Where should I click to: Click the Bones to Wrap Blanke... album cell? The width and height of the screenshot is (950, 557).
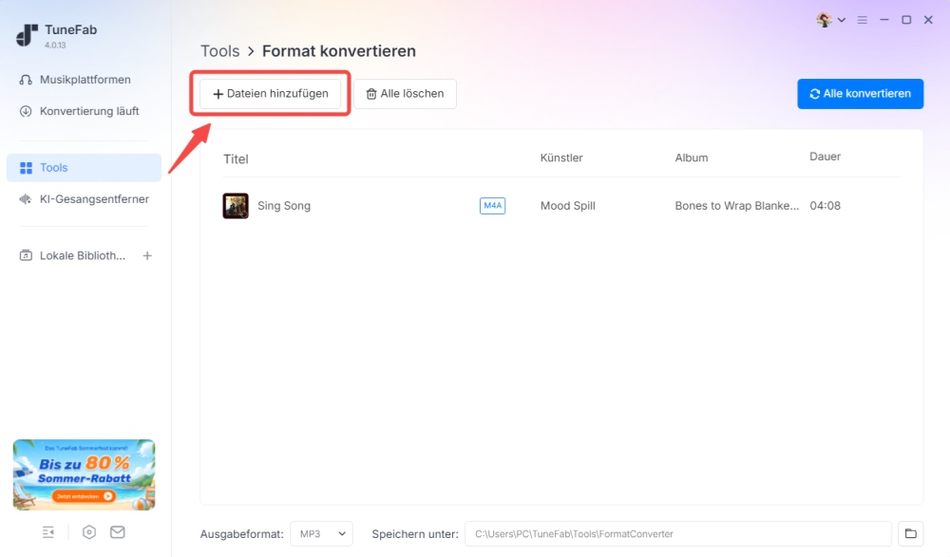coord(737,206)
